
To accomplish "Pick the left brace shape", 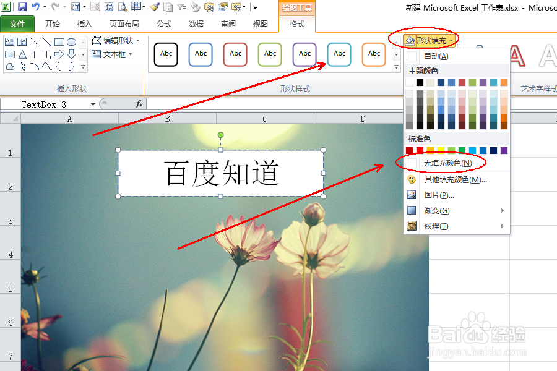I will click(59, 66).
